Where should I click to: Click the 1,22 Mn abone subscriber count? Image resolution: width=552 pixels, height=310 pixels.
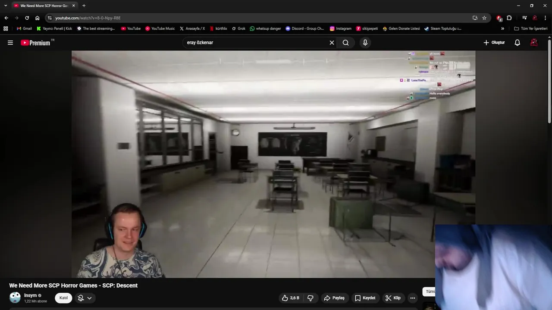[35, 301]
